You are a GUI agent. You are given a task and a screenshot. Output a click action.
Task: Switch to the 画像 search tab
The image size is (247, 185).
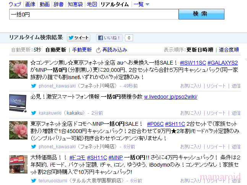[x=30, y=4]
